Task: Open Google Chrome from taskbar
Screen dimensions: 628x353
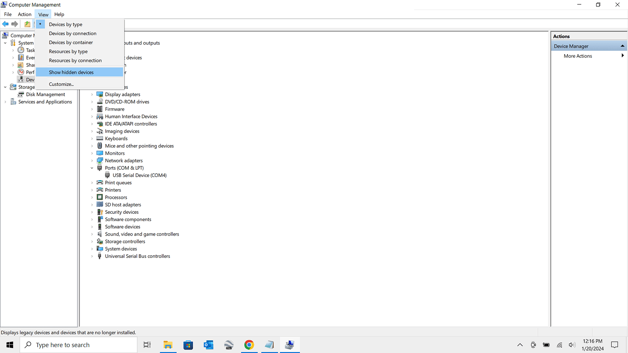Action: (249, 345)
